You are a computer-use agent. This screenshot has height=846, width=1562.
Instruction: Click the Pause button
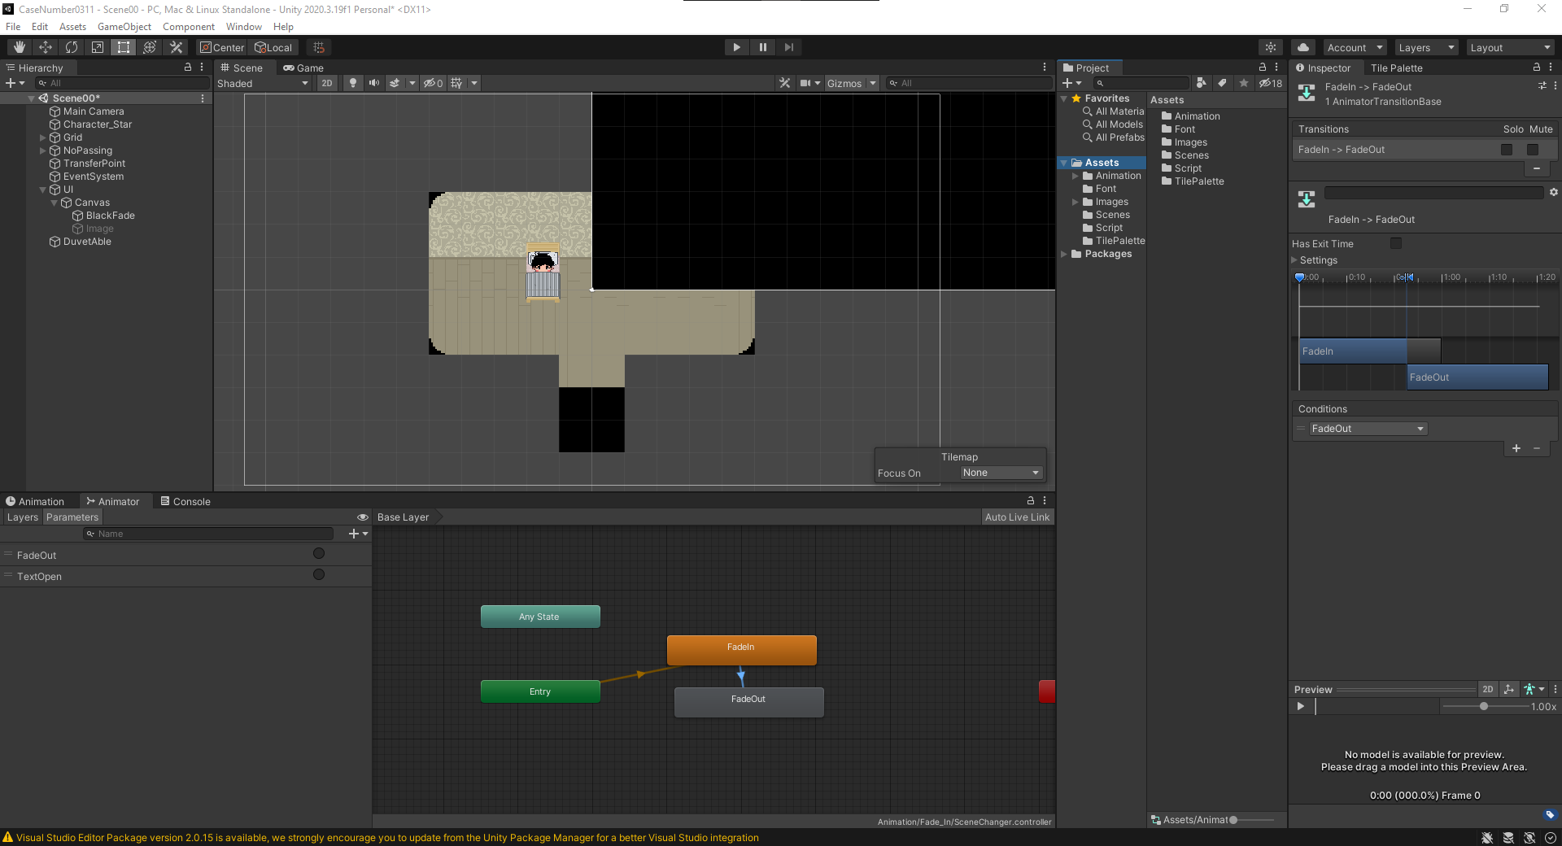(762, 47)
